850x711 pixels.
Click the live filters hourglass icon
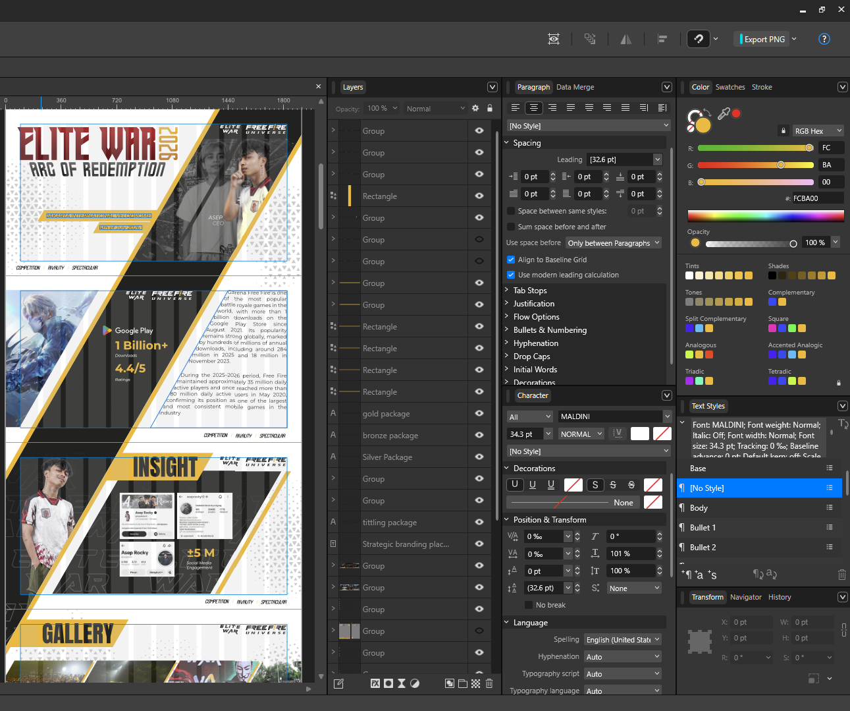click(x=402, y=683)
